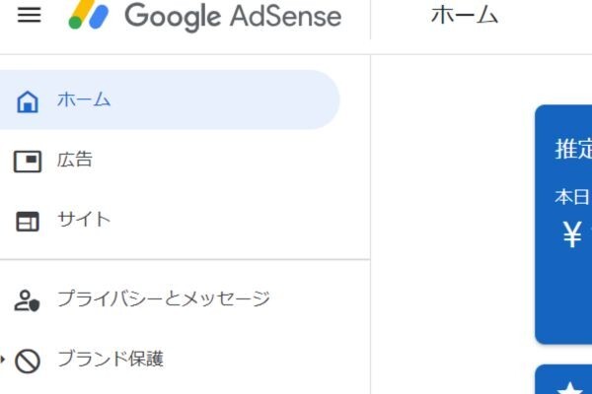Viewport: 592px width, 394px height.
Task: Click the ホーム page title in header
Action: 465,15
